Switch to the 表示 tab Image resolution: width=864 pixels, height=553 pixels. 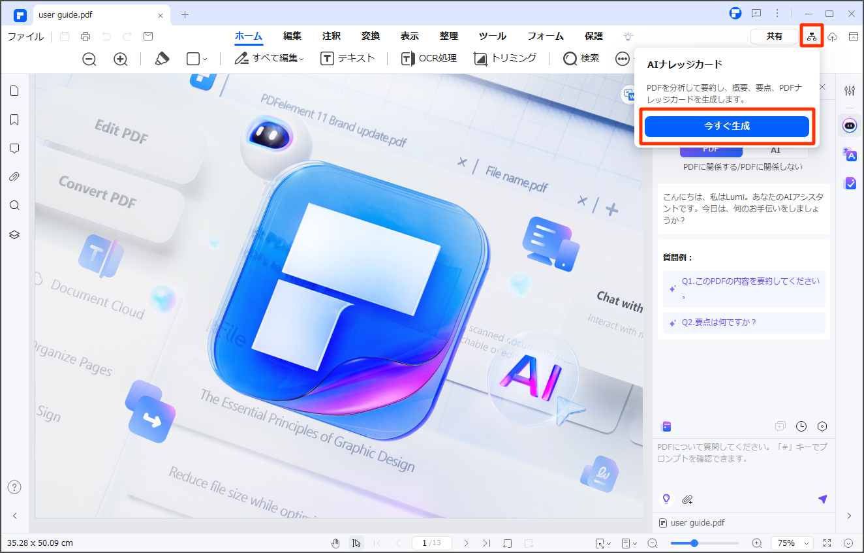tap(410, 37)
